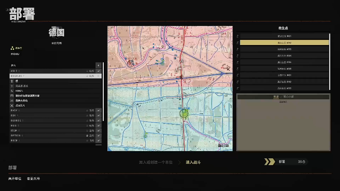
Task: Toggle the join checkmark for PREP squad
Action: pos(99,140)
